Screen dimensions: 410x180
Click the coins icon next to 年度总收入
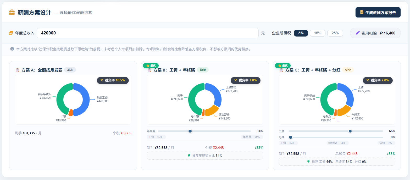click(x=11, y=33)
